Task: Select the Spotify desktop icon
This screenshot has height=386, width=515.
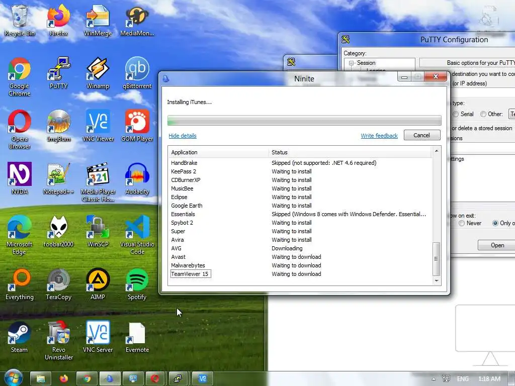Action: coord(137,284)
